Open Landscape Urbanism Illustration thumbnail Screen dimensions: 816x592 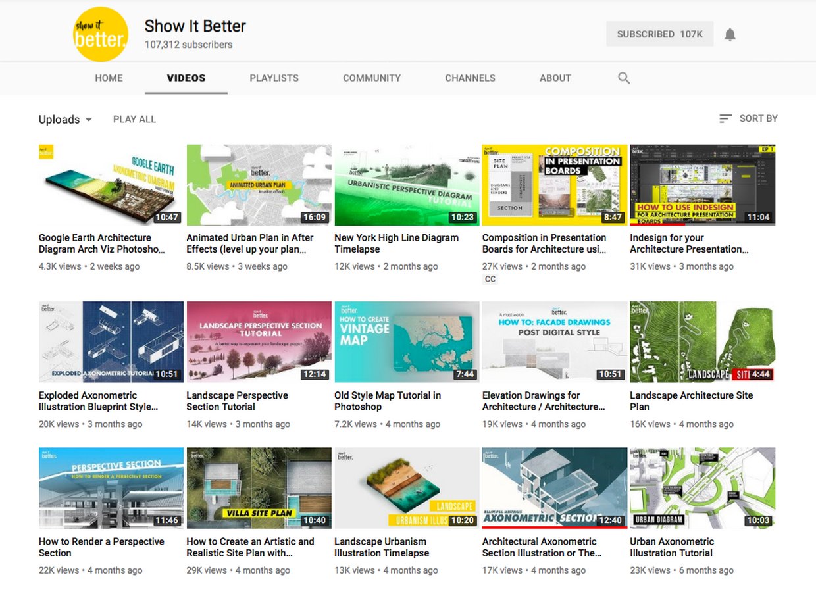point(407,488)
